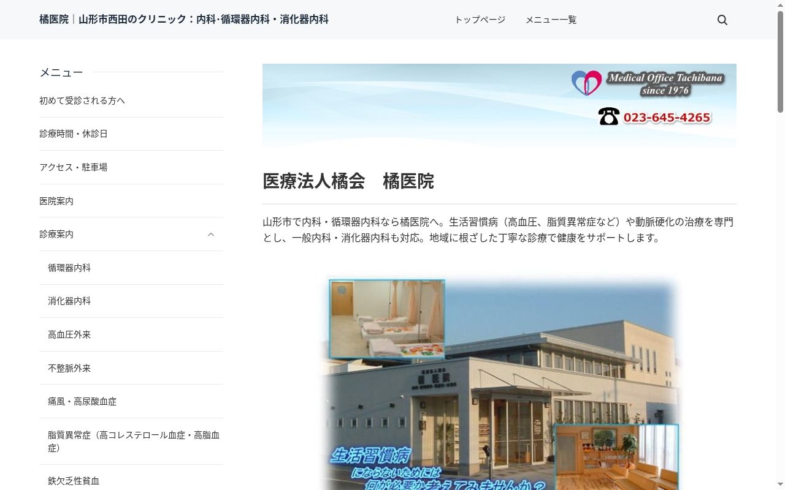Go to 診療時間・休診日 page

pos(74,134)
